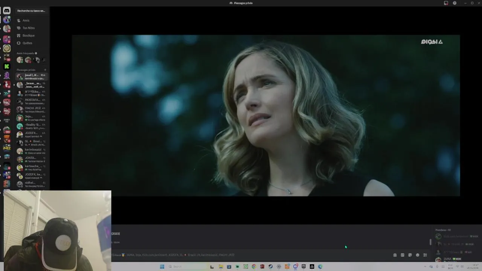Open the MOSTAFA conversation row
This screenshot has width=482, height=271.
tap(31, 102)
